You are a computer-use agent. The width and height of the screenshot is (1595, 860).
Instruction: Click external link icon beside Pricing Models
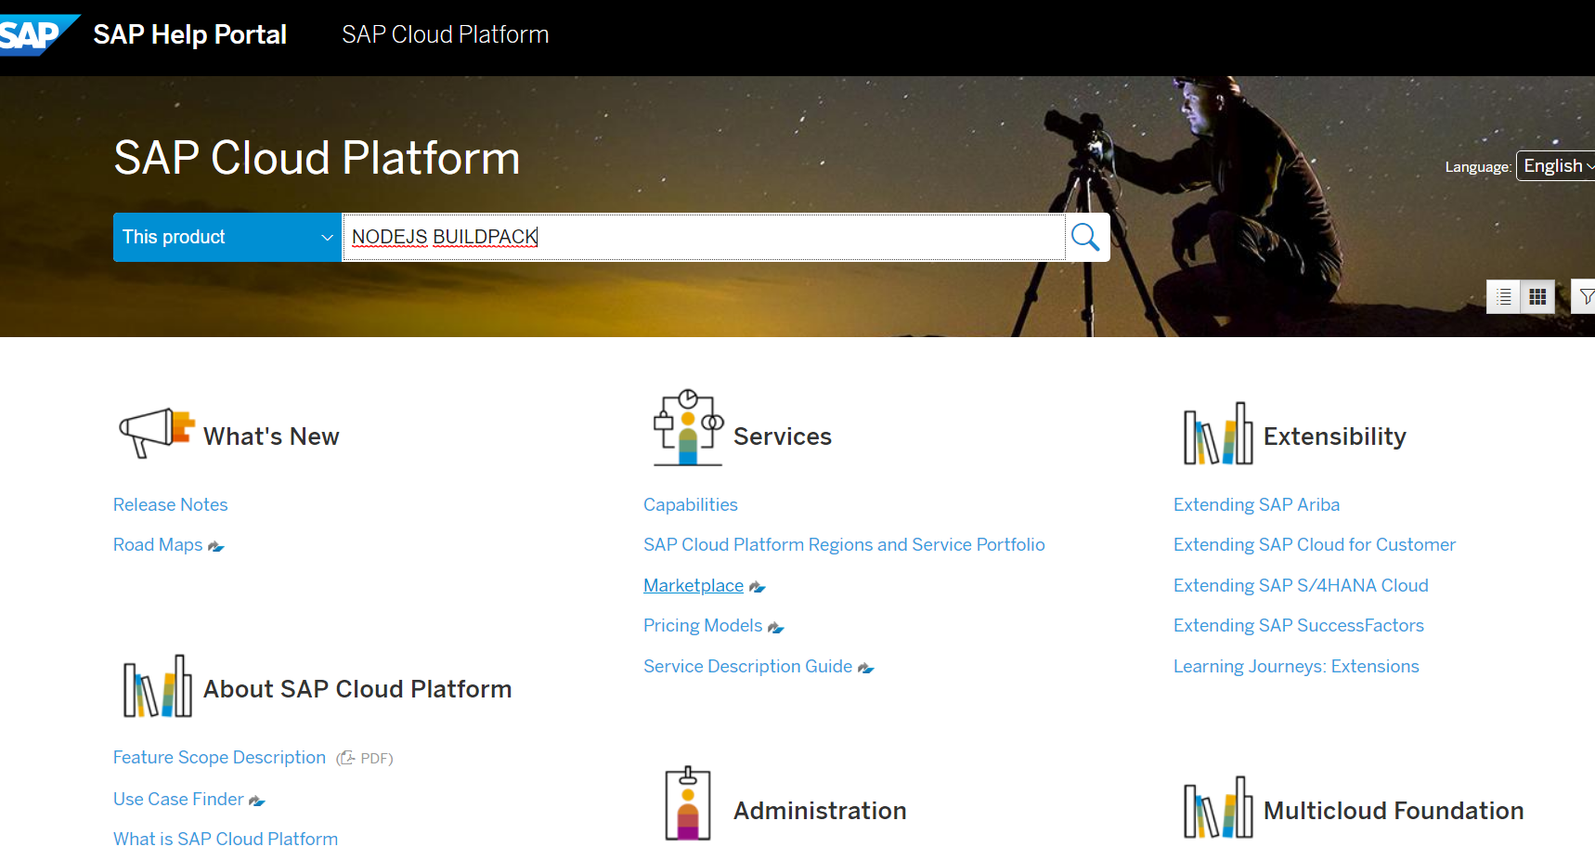[776, 628]
